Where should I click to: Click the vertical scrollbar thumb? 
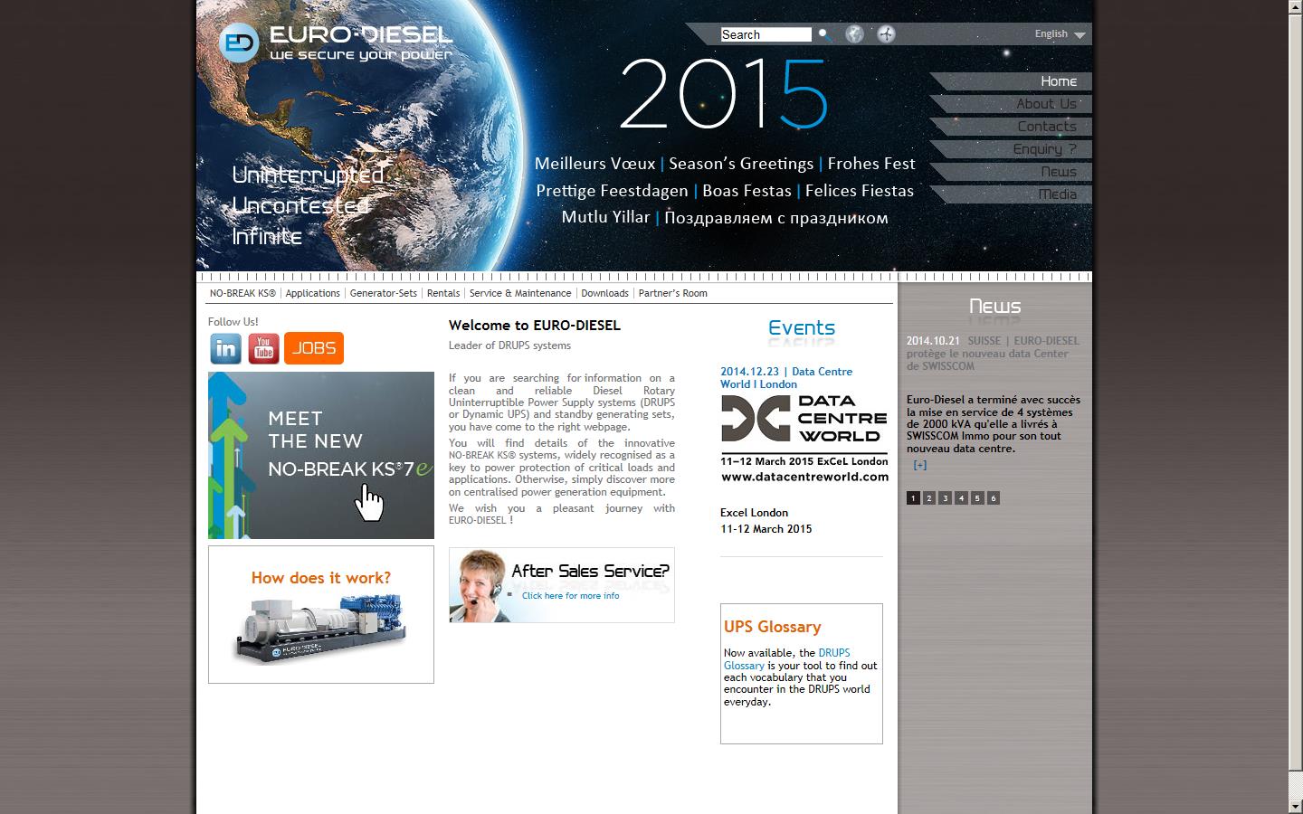1295,394
